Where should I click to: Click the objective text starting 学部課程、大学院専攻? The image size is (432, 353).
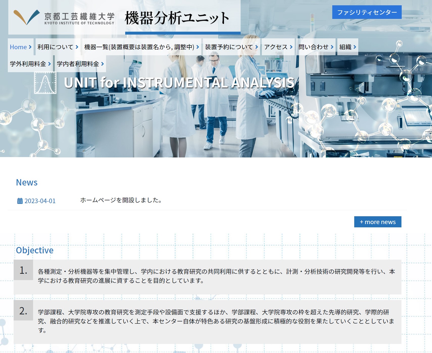216,321
